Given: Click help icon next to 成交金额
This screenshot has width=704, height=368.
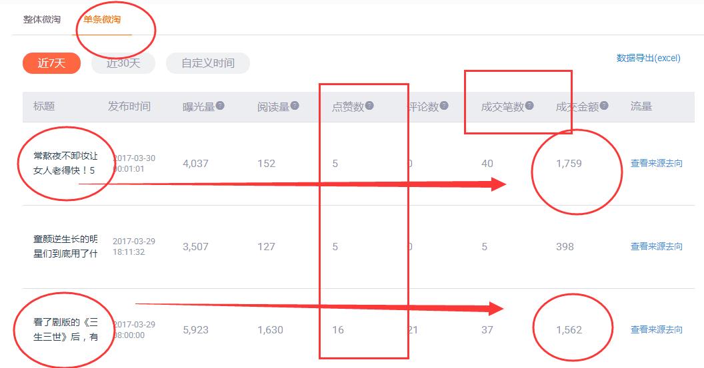Looking at the screenshot, I should 604,106.
